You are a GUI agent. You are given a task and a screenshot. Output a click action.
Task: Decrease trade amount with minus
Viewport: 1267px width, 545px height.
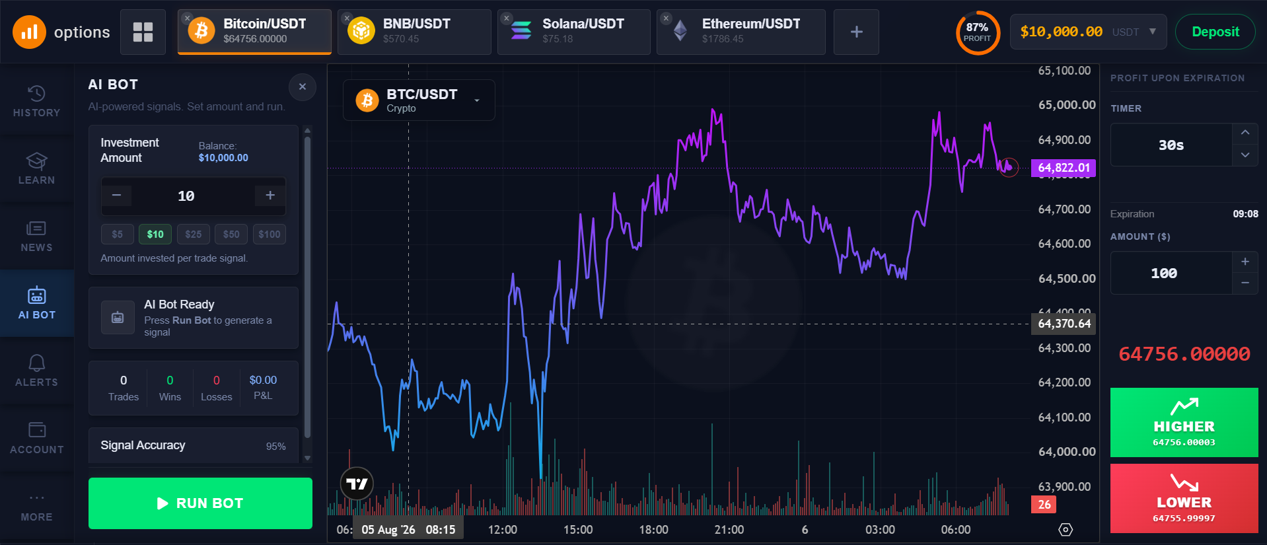[1245, 283]
